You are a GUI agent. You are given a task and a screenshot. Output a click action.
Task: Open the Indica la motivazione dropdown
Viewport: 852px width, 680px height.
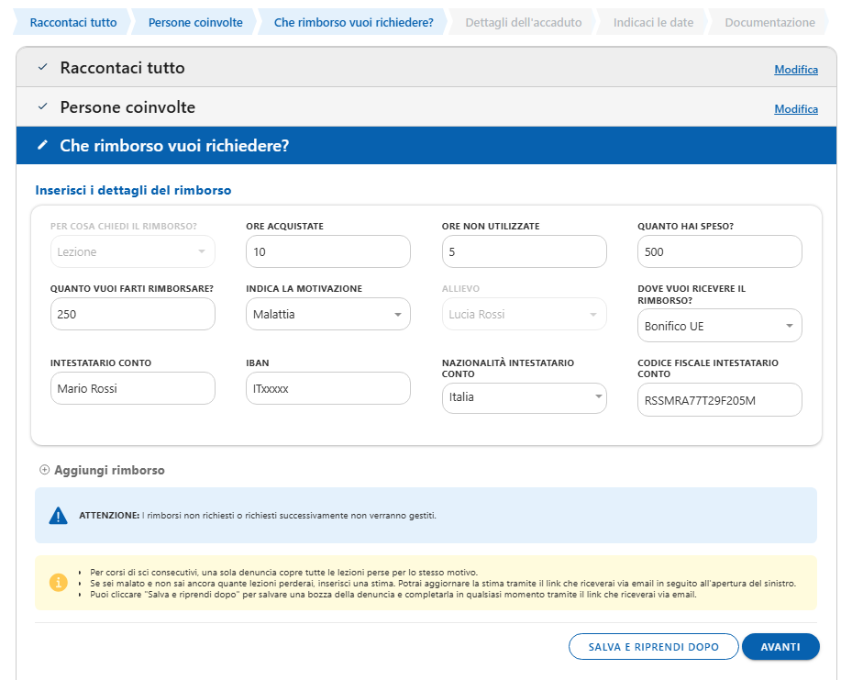(327, 315)
